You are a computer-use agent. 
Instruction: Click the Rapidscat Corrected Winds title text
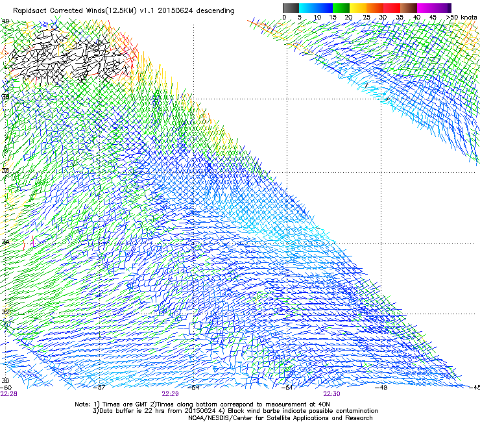coord(124,11)
